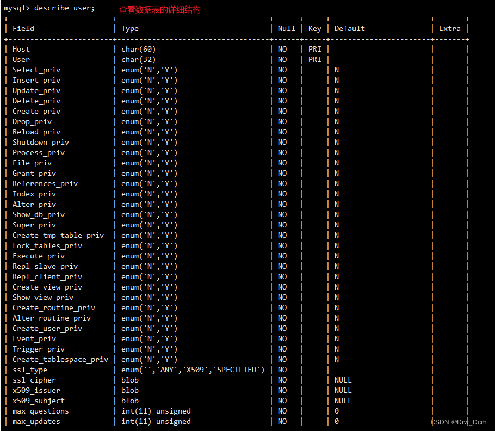Click the 'Create_priv' field name
495x431 pixels.
click(x=36, y=112)
